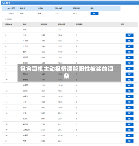The height and width of the screenshot is (146, 139).
Task: Click departure time 13:47
Action: (x=60, y=46)
